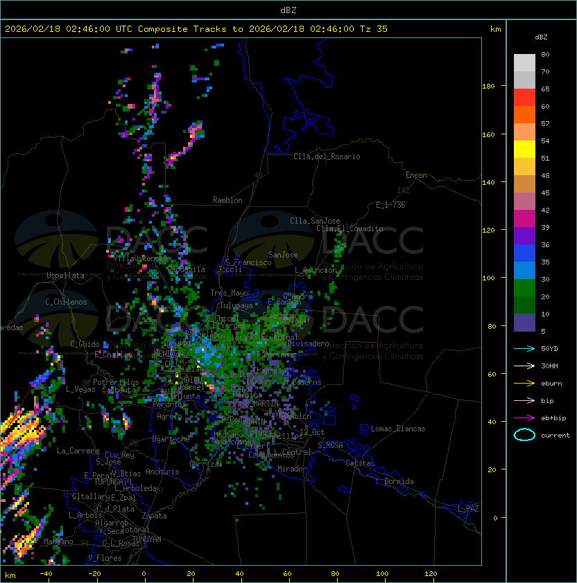Click the 'Tres_Mayo' label
The height and width of the screenshot is (583, 577).
pos(229,293)
